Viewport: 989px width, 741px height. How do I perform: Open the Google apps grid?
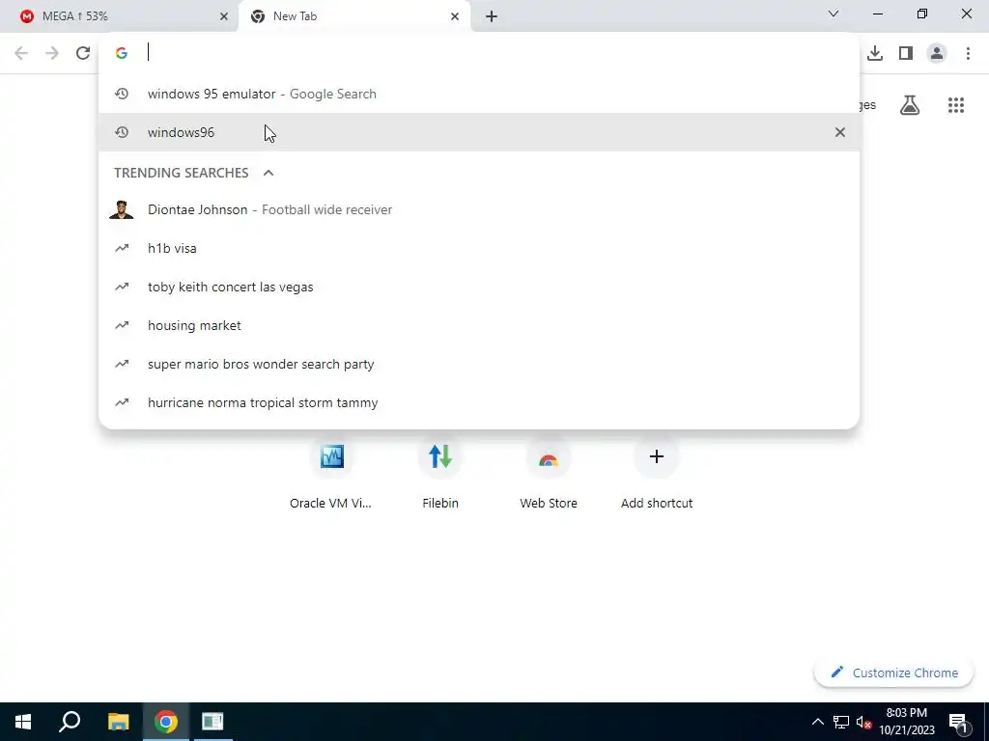click(955, 105)
